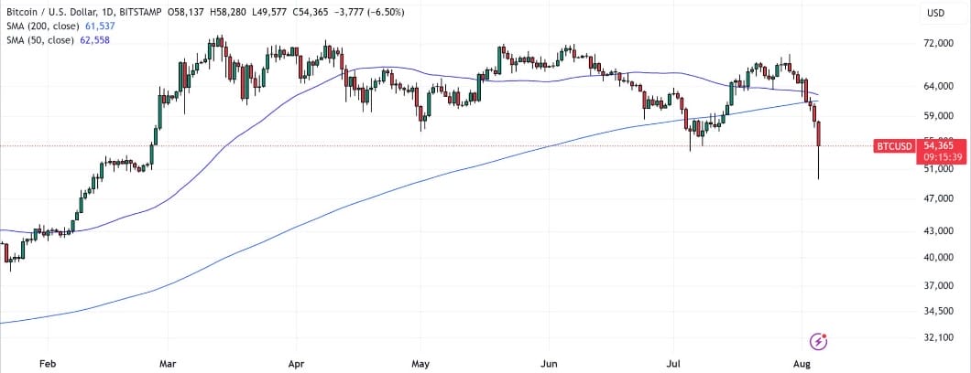Click the latest red candle's long lower wick
The image size is (971, 373).
coord(817,163)
